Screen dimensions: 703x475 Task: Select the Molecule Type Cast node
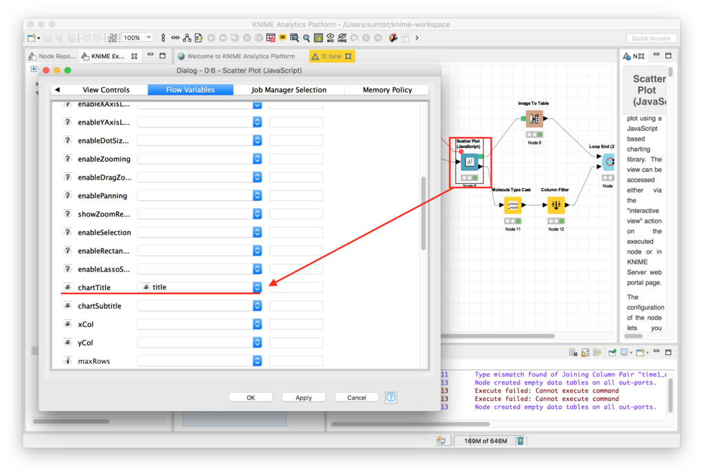click(x=512, y=205)
